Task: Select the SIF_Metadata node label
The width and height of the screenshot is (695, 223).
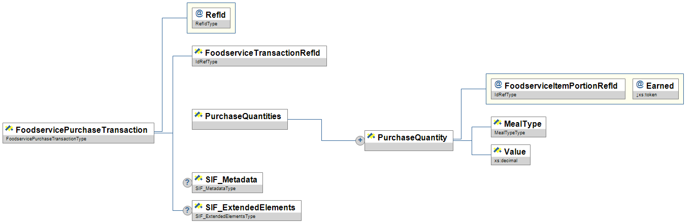Action: [x=230, y=179]
